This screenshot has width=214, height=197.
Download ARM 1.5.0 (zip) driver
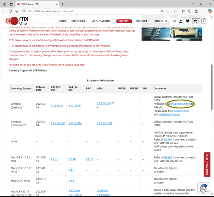coord(103,190)
